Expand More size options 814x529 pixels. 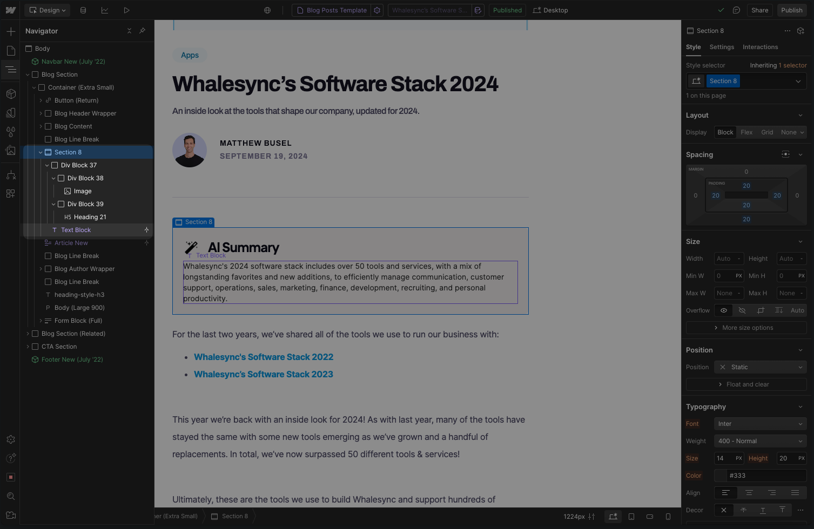coord(746,328)
